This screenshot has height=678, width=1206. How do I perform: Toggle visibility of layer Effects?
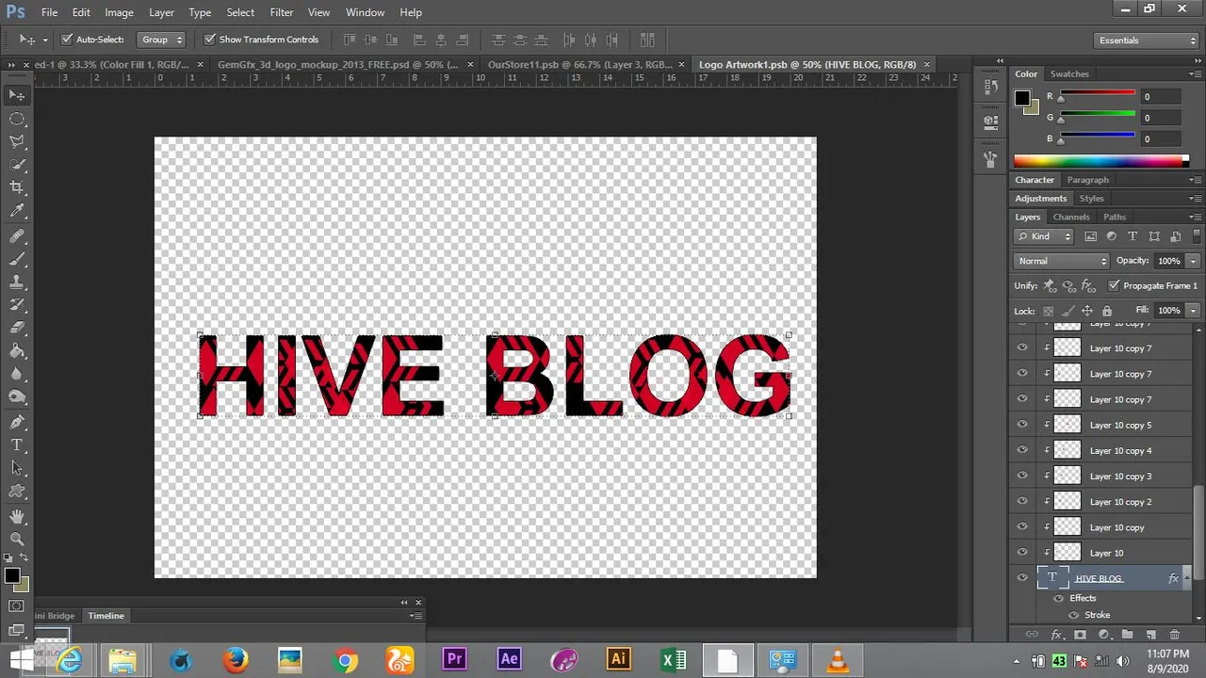pyautogui.click(x=1058, y=598)
